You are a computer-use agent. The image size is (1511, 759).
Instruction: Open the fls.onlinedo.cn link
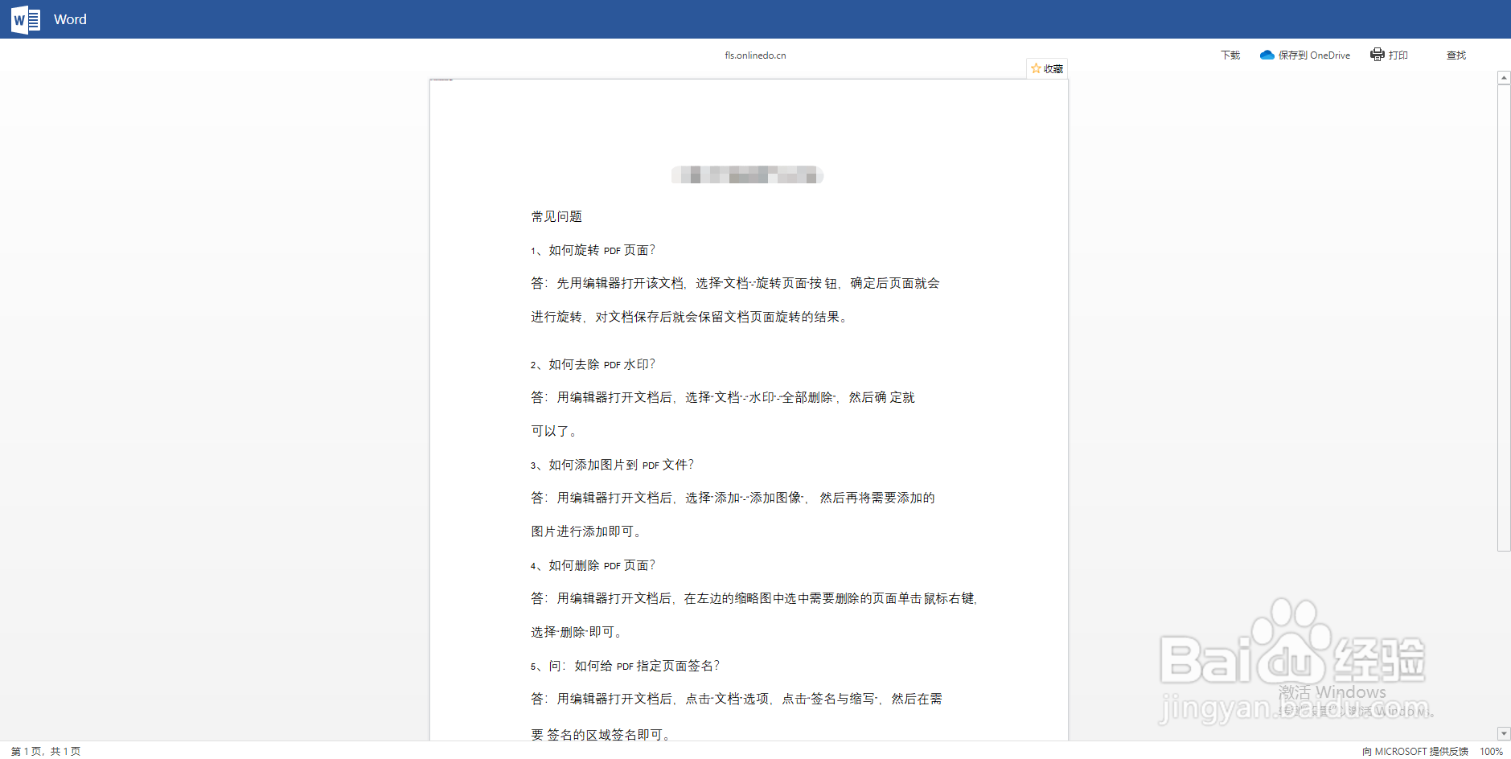coord(753,55)
